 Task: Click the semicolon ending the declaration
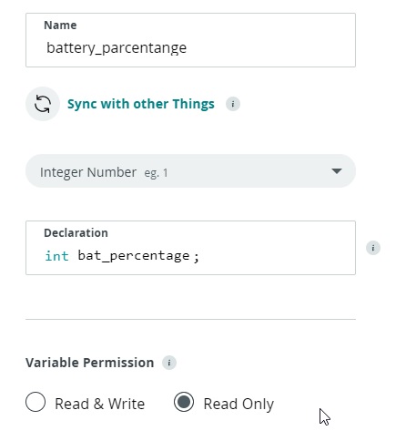click(x=197, y=257)
